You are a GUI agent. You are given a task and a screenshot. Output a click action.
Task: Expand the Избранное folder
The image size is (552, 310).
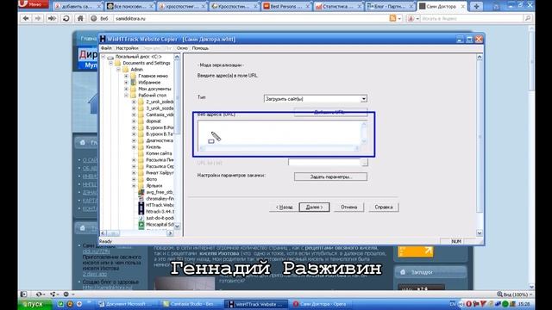tap(126, 83)
